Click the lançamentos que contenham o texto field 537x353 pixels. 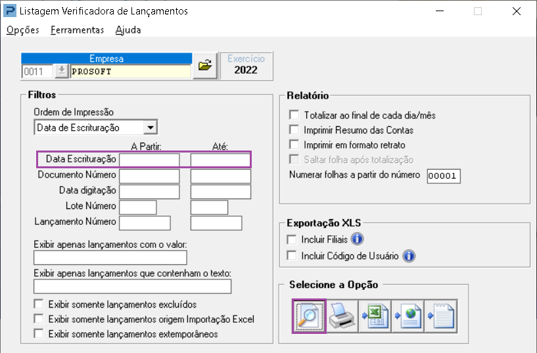tap(133, 286)
